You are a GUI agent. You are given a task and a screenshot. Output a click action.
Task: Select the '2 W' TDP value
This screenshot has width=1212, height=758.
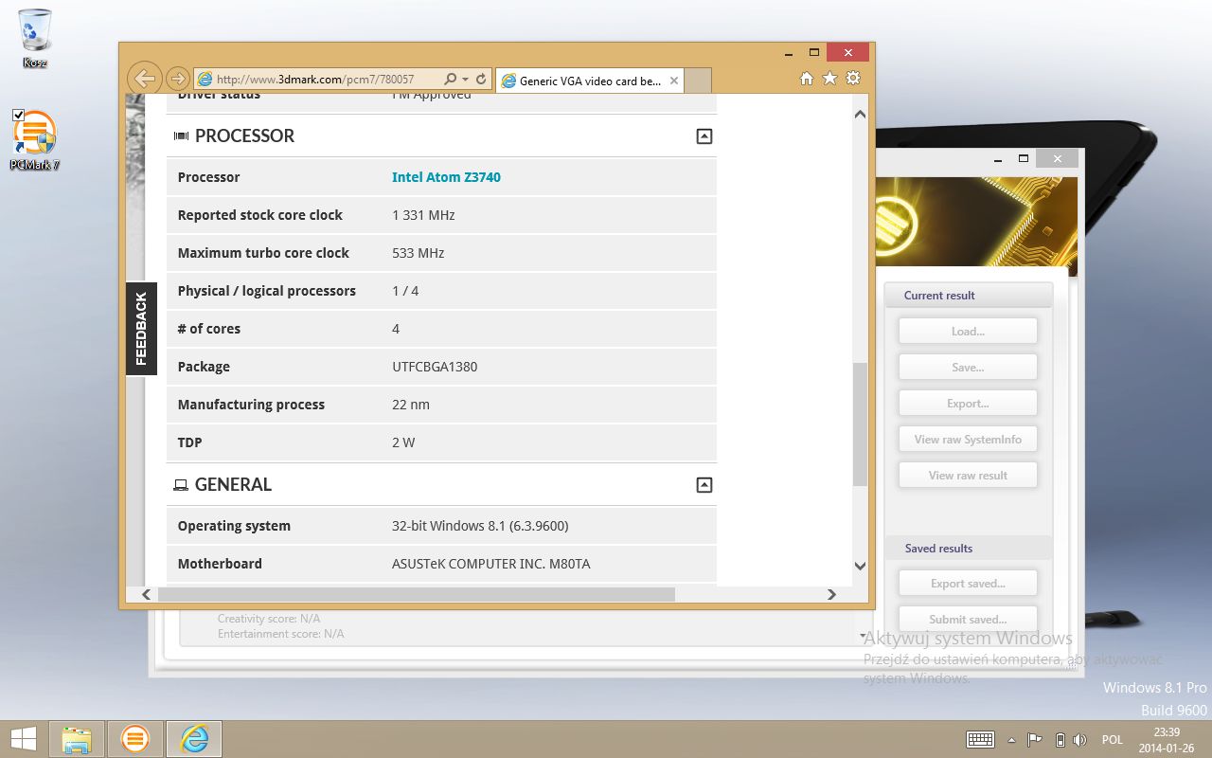tap(403, 442)
